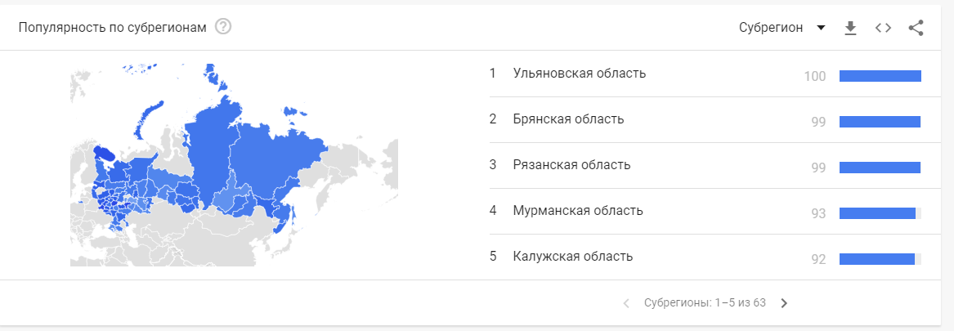Viewport: 954px width, 331px height.
Task: Click the Калужская область popularity bar
Action: (x=880, y=258)
